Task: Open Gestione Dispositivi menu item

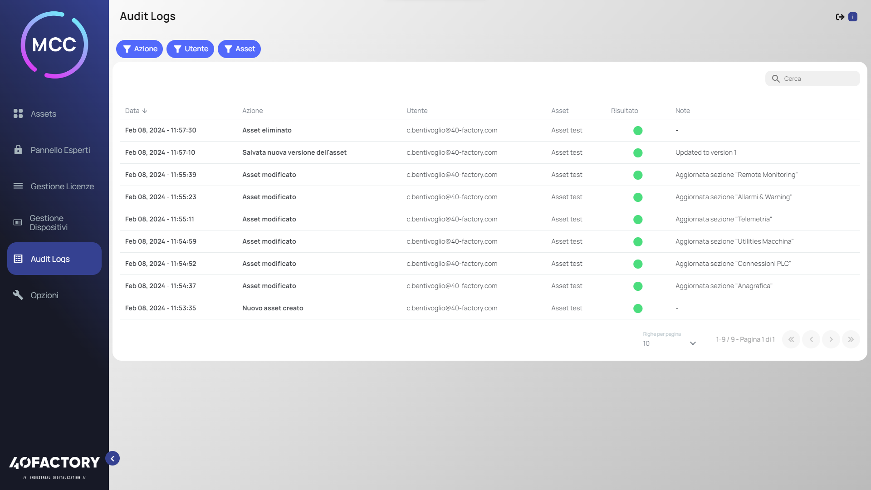Action: click(x=48, y=223)
